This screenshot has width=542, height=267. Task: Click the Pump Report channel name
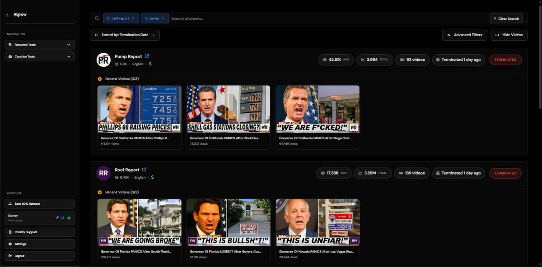pyautogui.click(x=128, y=57)
